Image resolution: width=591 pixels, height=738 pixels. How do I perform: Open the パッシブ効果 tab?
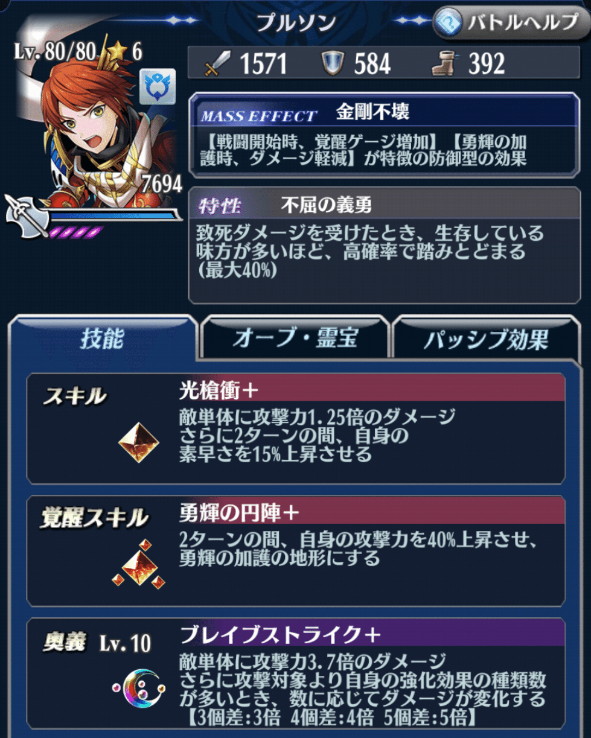487,339
